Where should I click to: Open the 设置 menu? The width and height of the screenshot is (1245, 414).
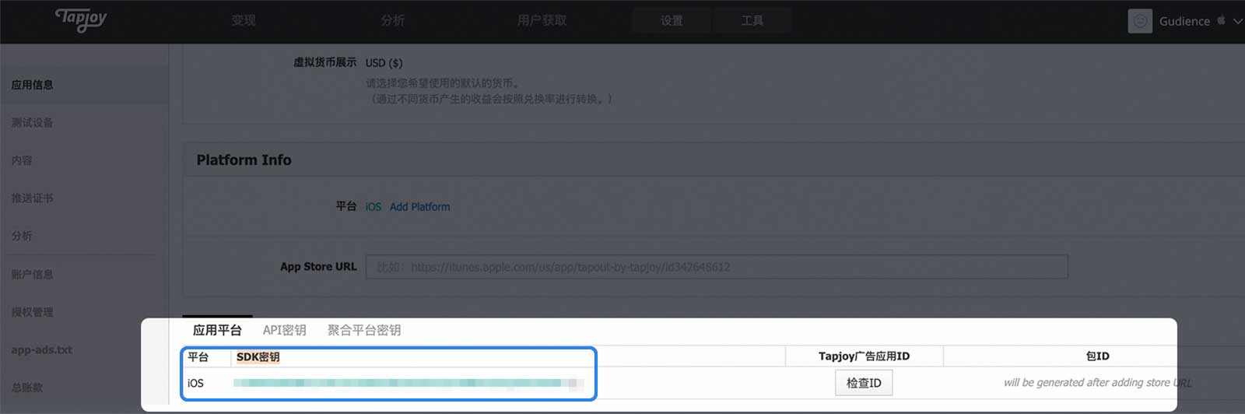(x=672, y=20)
